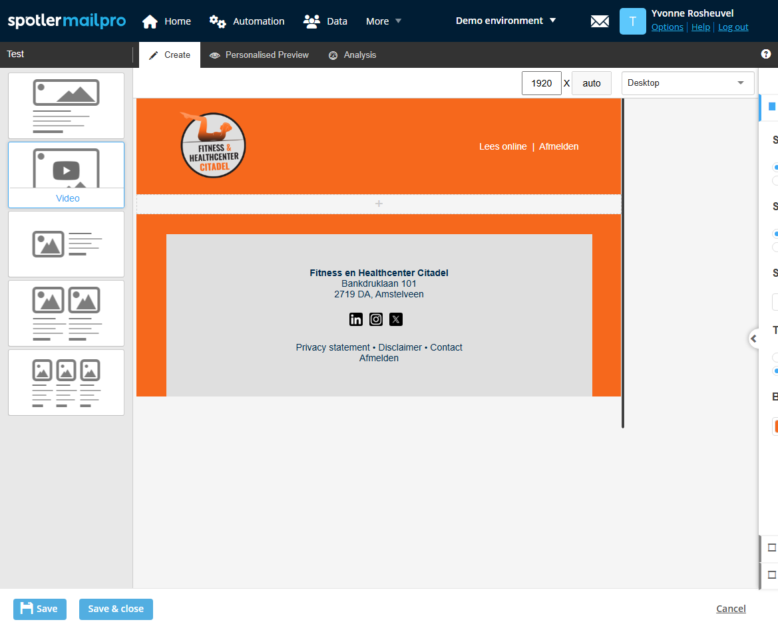The image size is (778, 628).
Task: Open the More dropdown menu
Action: (384, 21)
